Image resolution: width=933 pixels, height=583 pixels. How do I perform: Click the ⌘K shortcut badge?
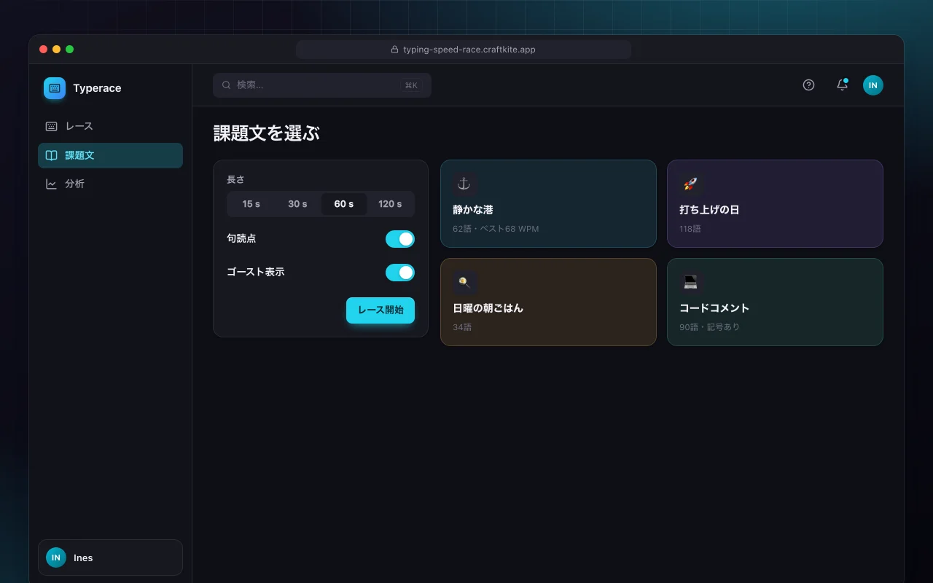[411, 85]
